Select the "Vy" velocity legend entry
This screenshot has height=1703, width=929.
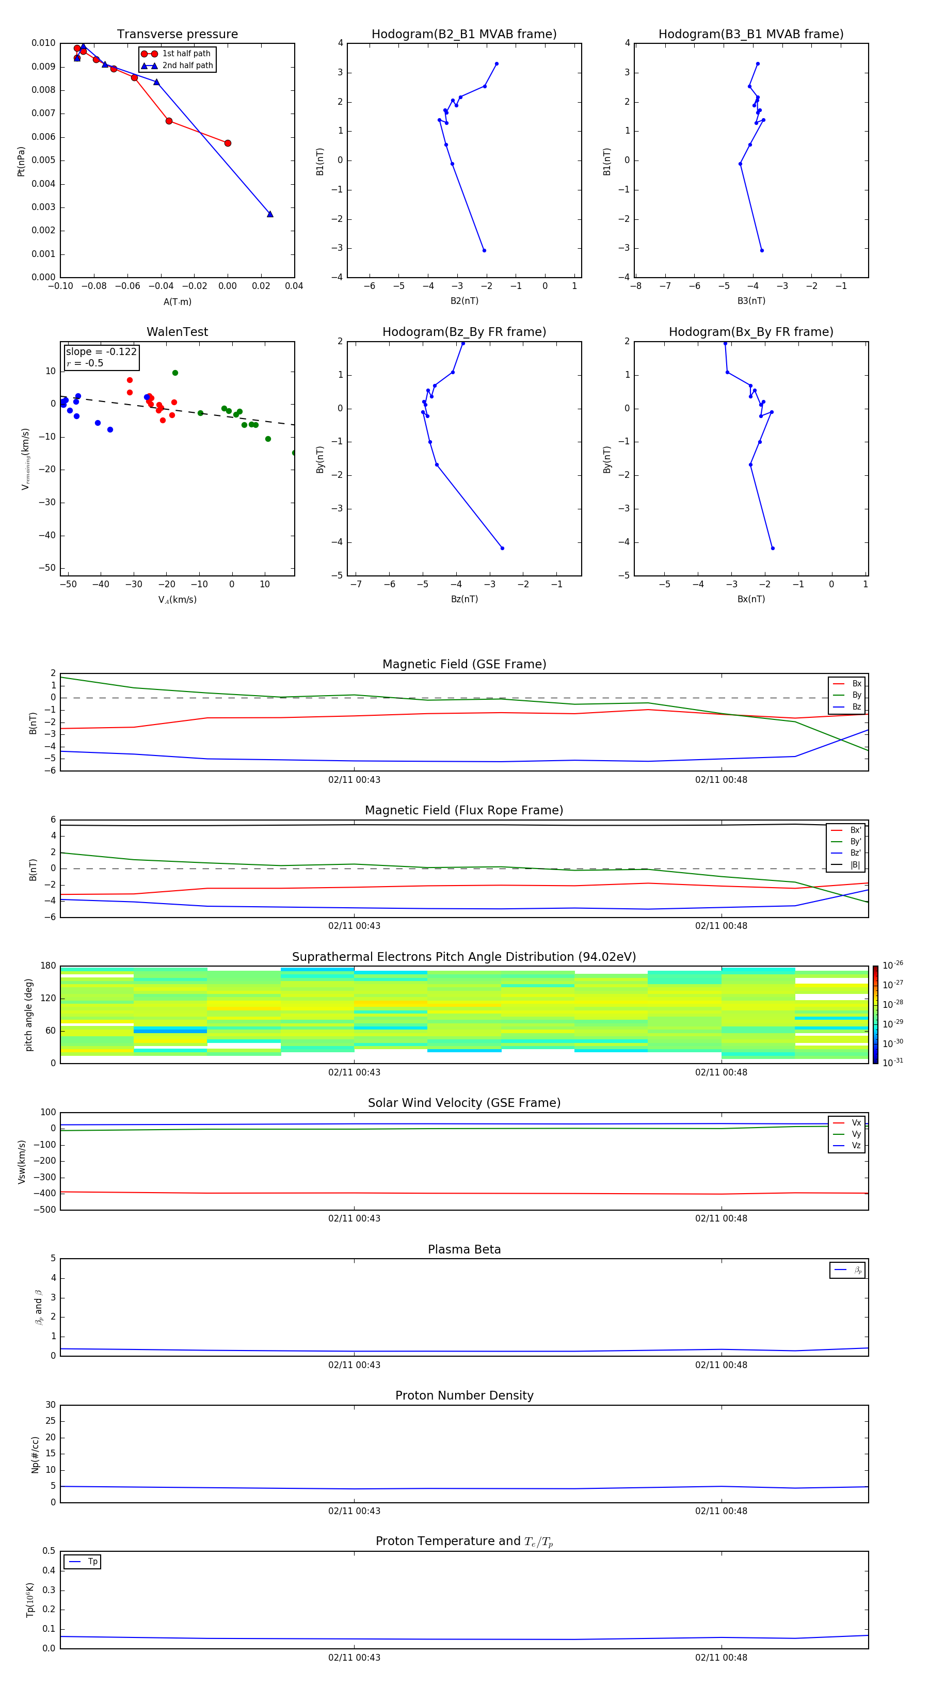[x=847, y=1134]
